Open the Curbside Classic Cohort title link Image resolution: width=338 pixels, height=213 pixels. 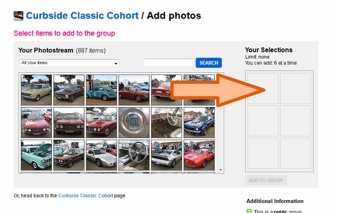point(82,16)
